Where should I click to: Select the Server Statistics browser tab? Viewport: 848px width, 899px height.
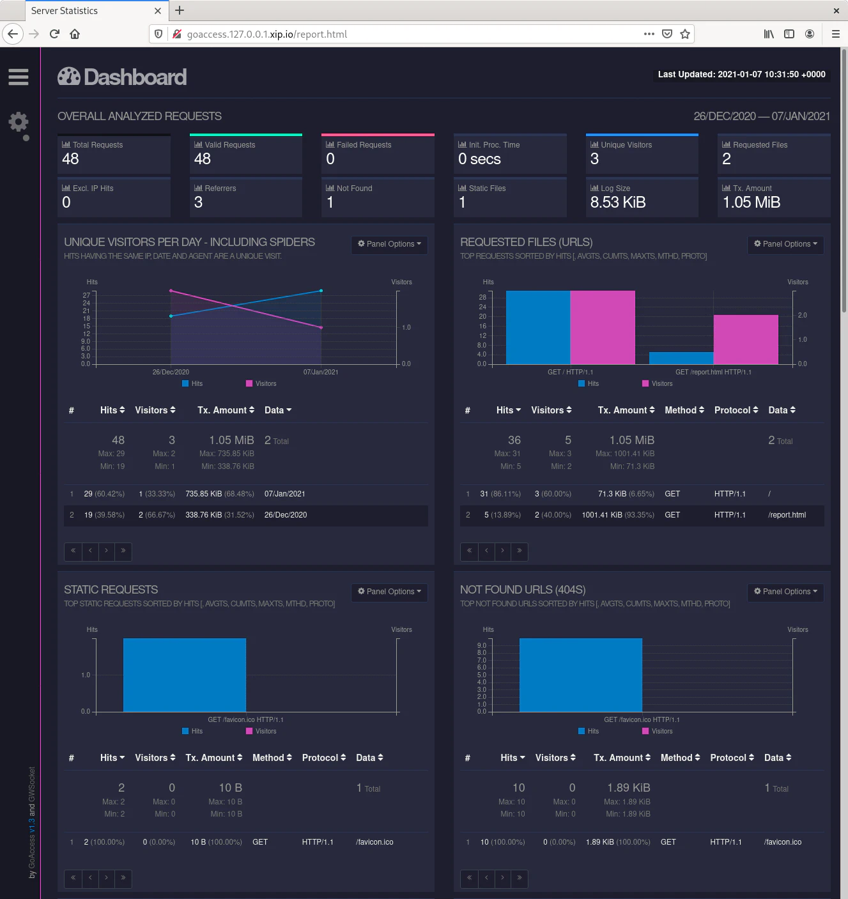[96, 10]
